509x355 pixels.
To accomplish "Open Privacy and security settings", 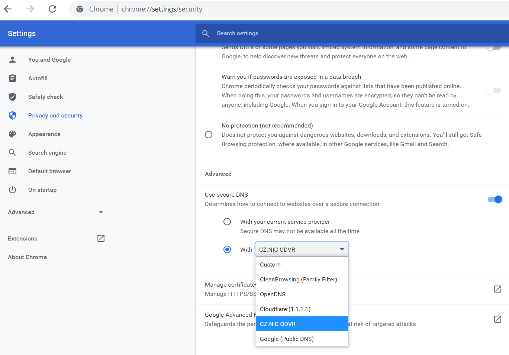I will coord(55,115).
